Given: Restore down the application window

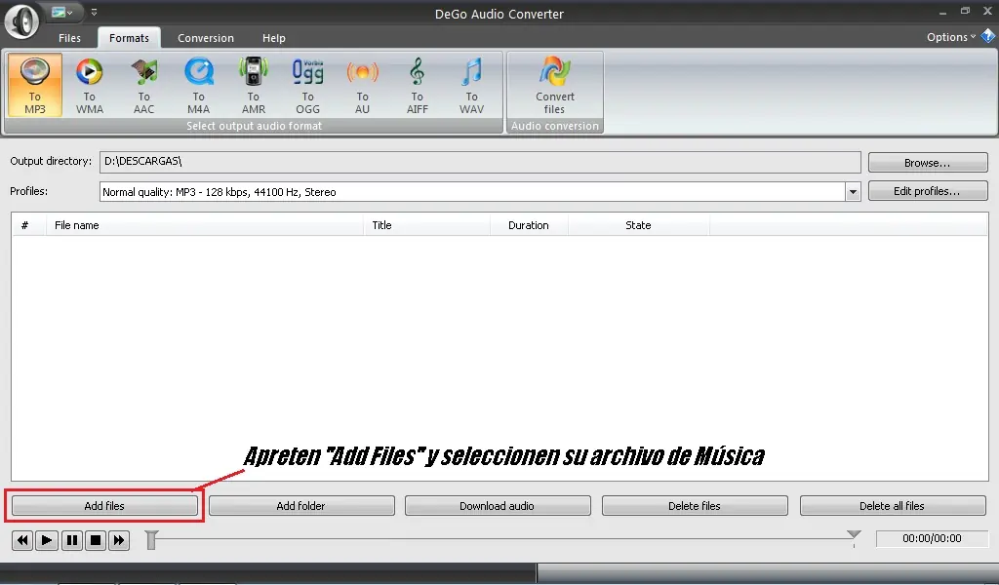Looking at the screenshot, I should pos(965,12).
